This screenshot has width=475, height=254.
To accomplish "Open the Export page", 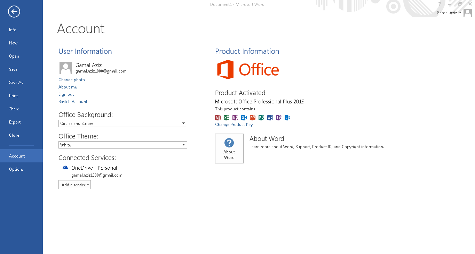I will pos(21,122).
